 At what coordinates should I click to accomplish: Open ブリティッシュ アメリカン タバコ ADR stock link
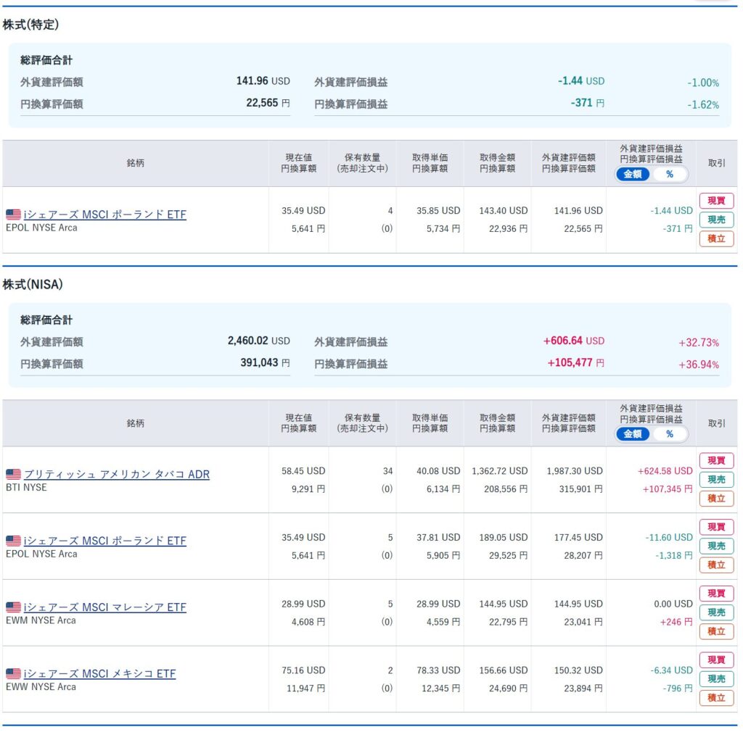tap(116, 475)
